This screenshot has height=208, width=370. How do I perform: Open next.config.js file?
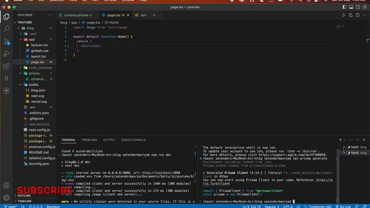39,130
